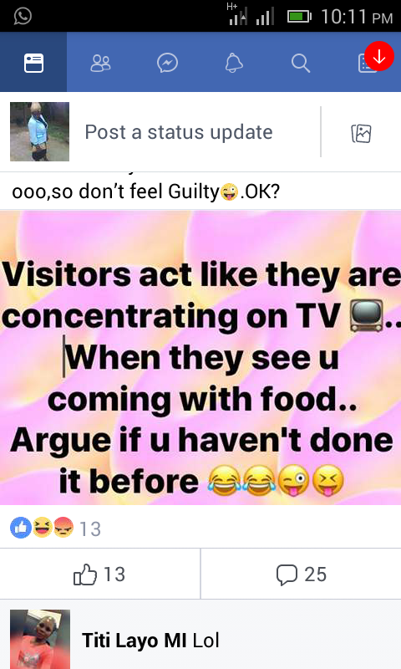Tap the angry reaction icon
This screenshot has height=669, width=401.
click(63, 528)
